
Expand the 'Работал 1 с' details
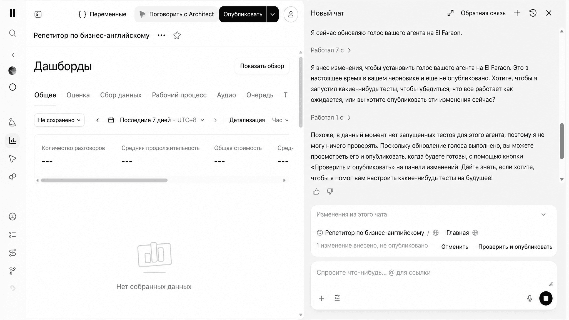(331, 117)
